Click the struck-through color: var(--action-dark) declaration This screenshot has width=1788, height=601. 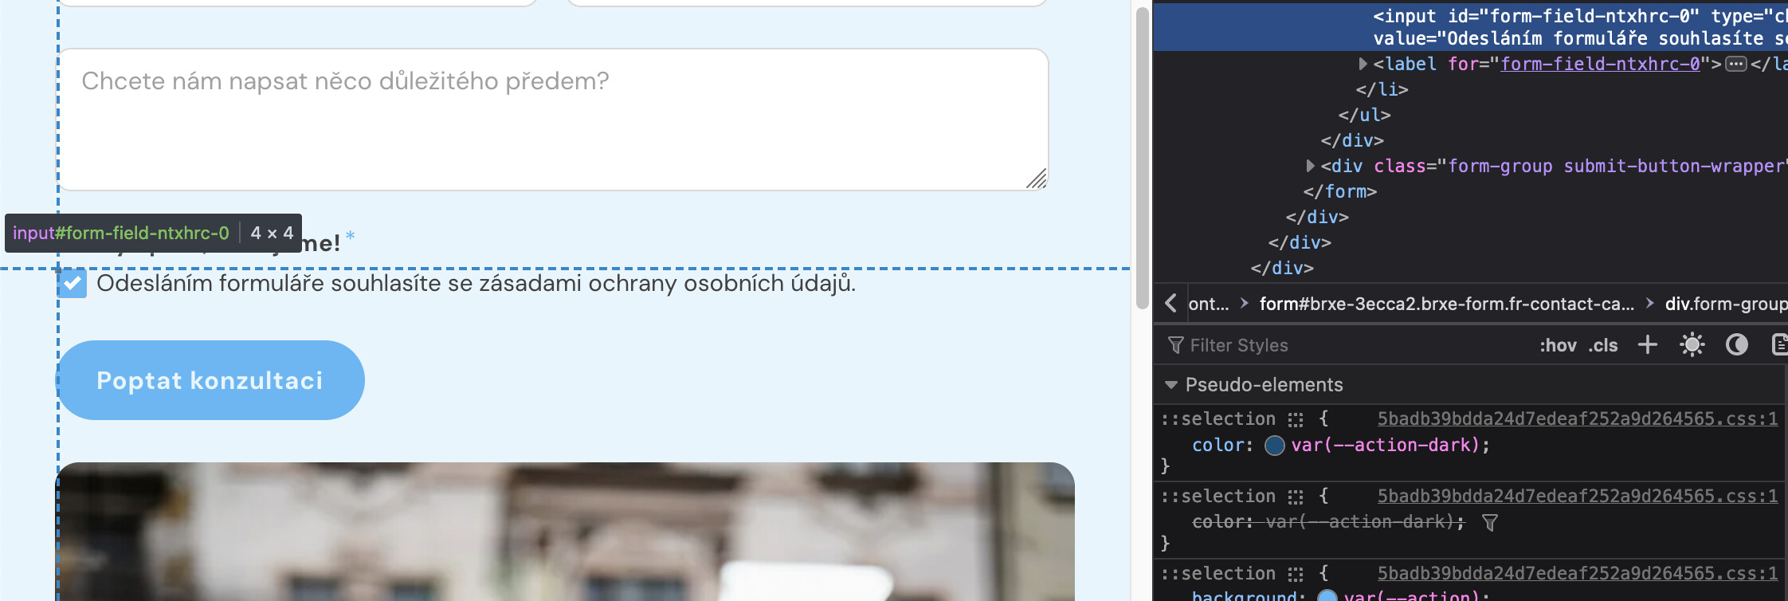click(1327, 521)
